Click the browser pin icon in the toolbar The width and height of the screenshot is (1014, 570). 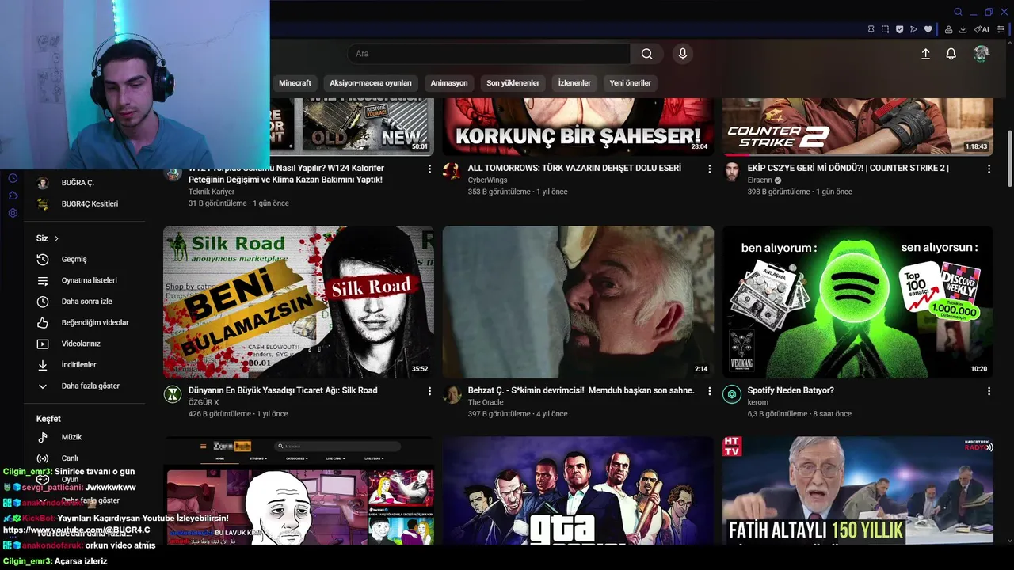(871, 29)
